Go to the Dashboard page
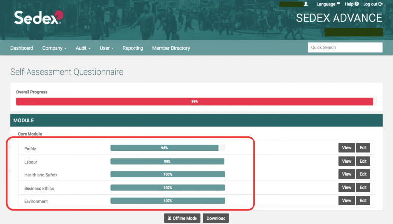The width and height of the screenshot is (393, 224). [x=22, y=48]
